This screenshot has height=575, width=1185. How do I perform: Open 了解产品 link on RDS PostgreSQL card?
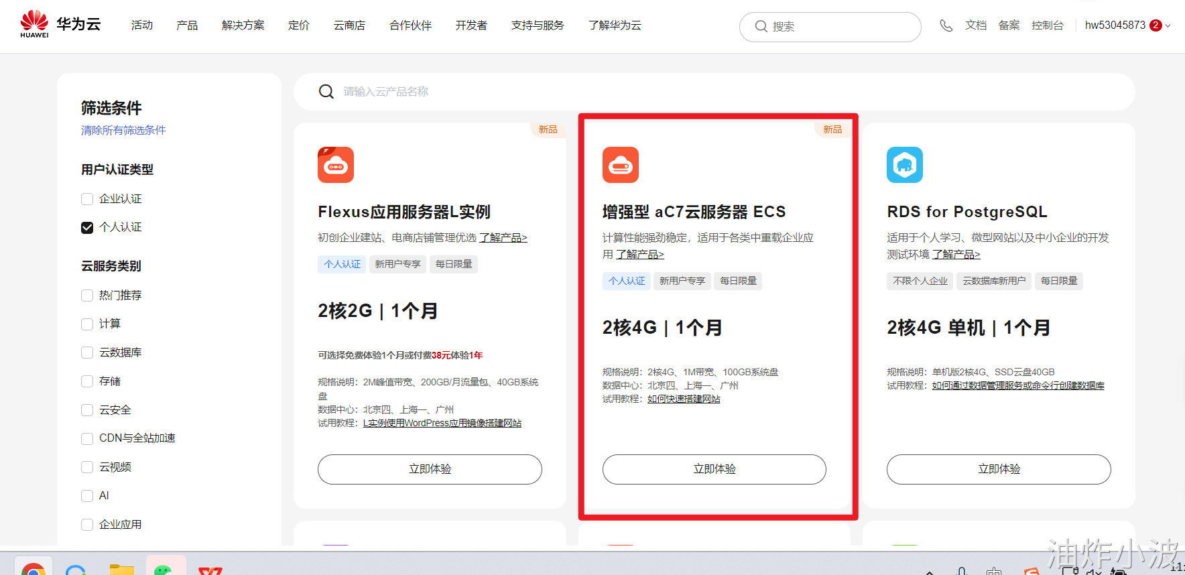[x=956, y=255]
